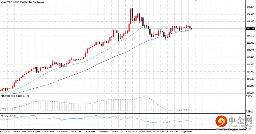Click the 116.340 price axis label
Screen dimensions: 256x134
click(251, 86)
